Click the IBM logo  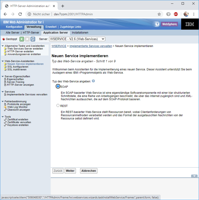coord(190,24)
